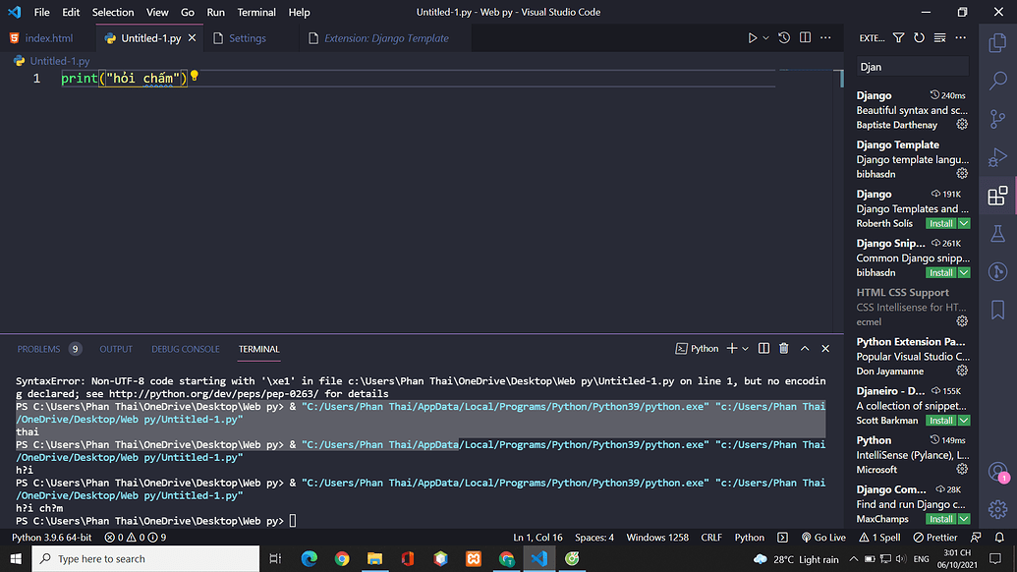Install Django Snippets extension
Viewport: 1017px width, 572px height.
point(941,273)
